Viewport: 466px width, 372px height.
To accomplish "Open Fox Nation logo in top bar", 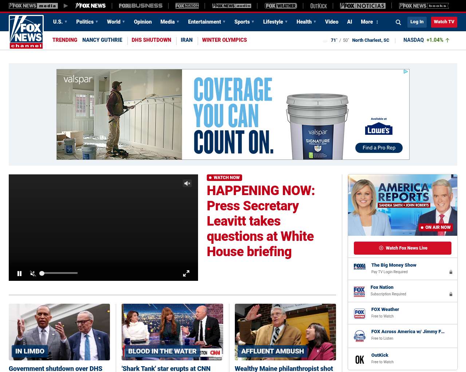I will (x=187, y=6).
